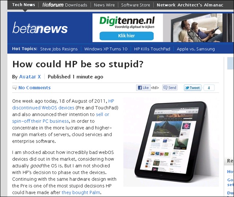Click the betanews logo
Image resolution: width=234 pixels, height=197 pixels.
tap(40, 28)
